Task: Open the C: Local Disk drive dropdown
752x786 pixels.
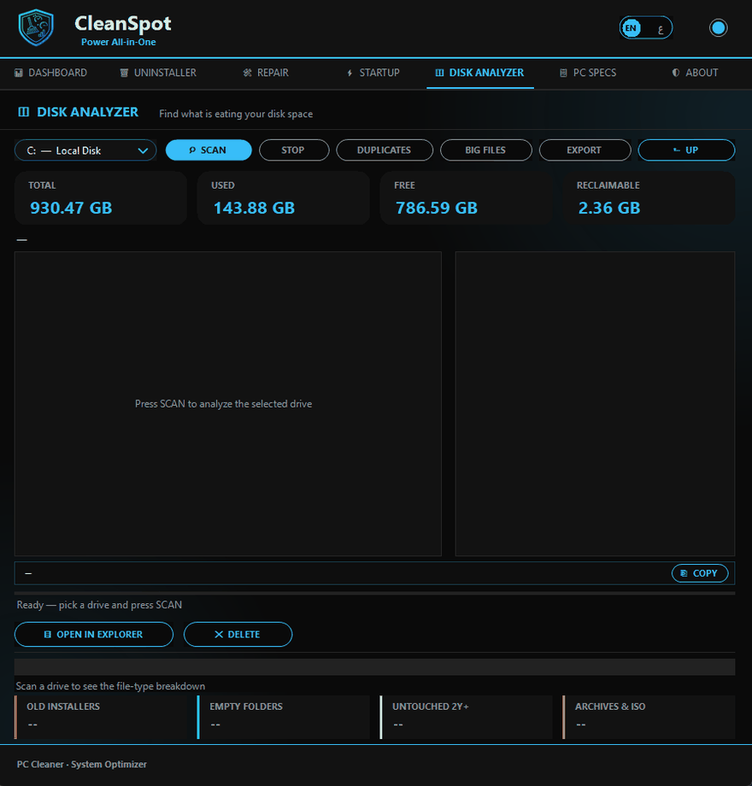Action: [85, 150]
